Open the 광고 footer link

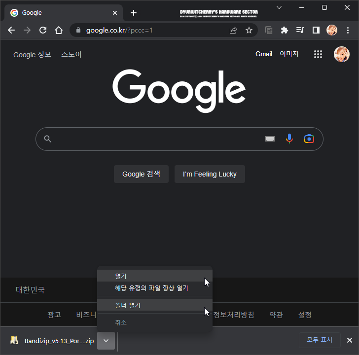[54, 315]
